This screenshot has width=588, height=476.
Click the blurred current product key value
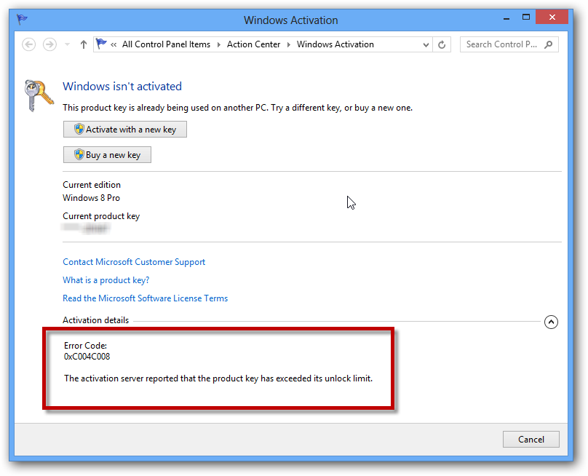pos(86,228)
